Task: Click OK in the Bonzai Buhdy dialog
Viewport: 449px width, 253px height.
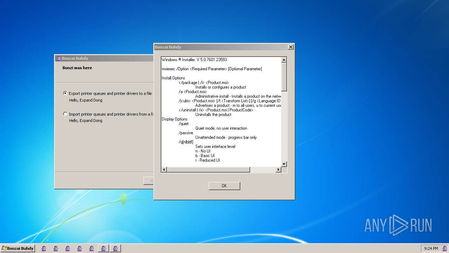Action: 224,186
